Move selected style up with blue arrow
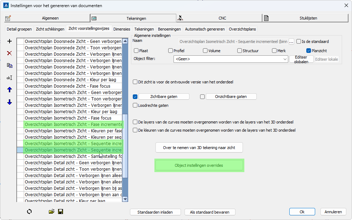 (10, 90)
